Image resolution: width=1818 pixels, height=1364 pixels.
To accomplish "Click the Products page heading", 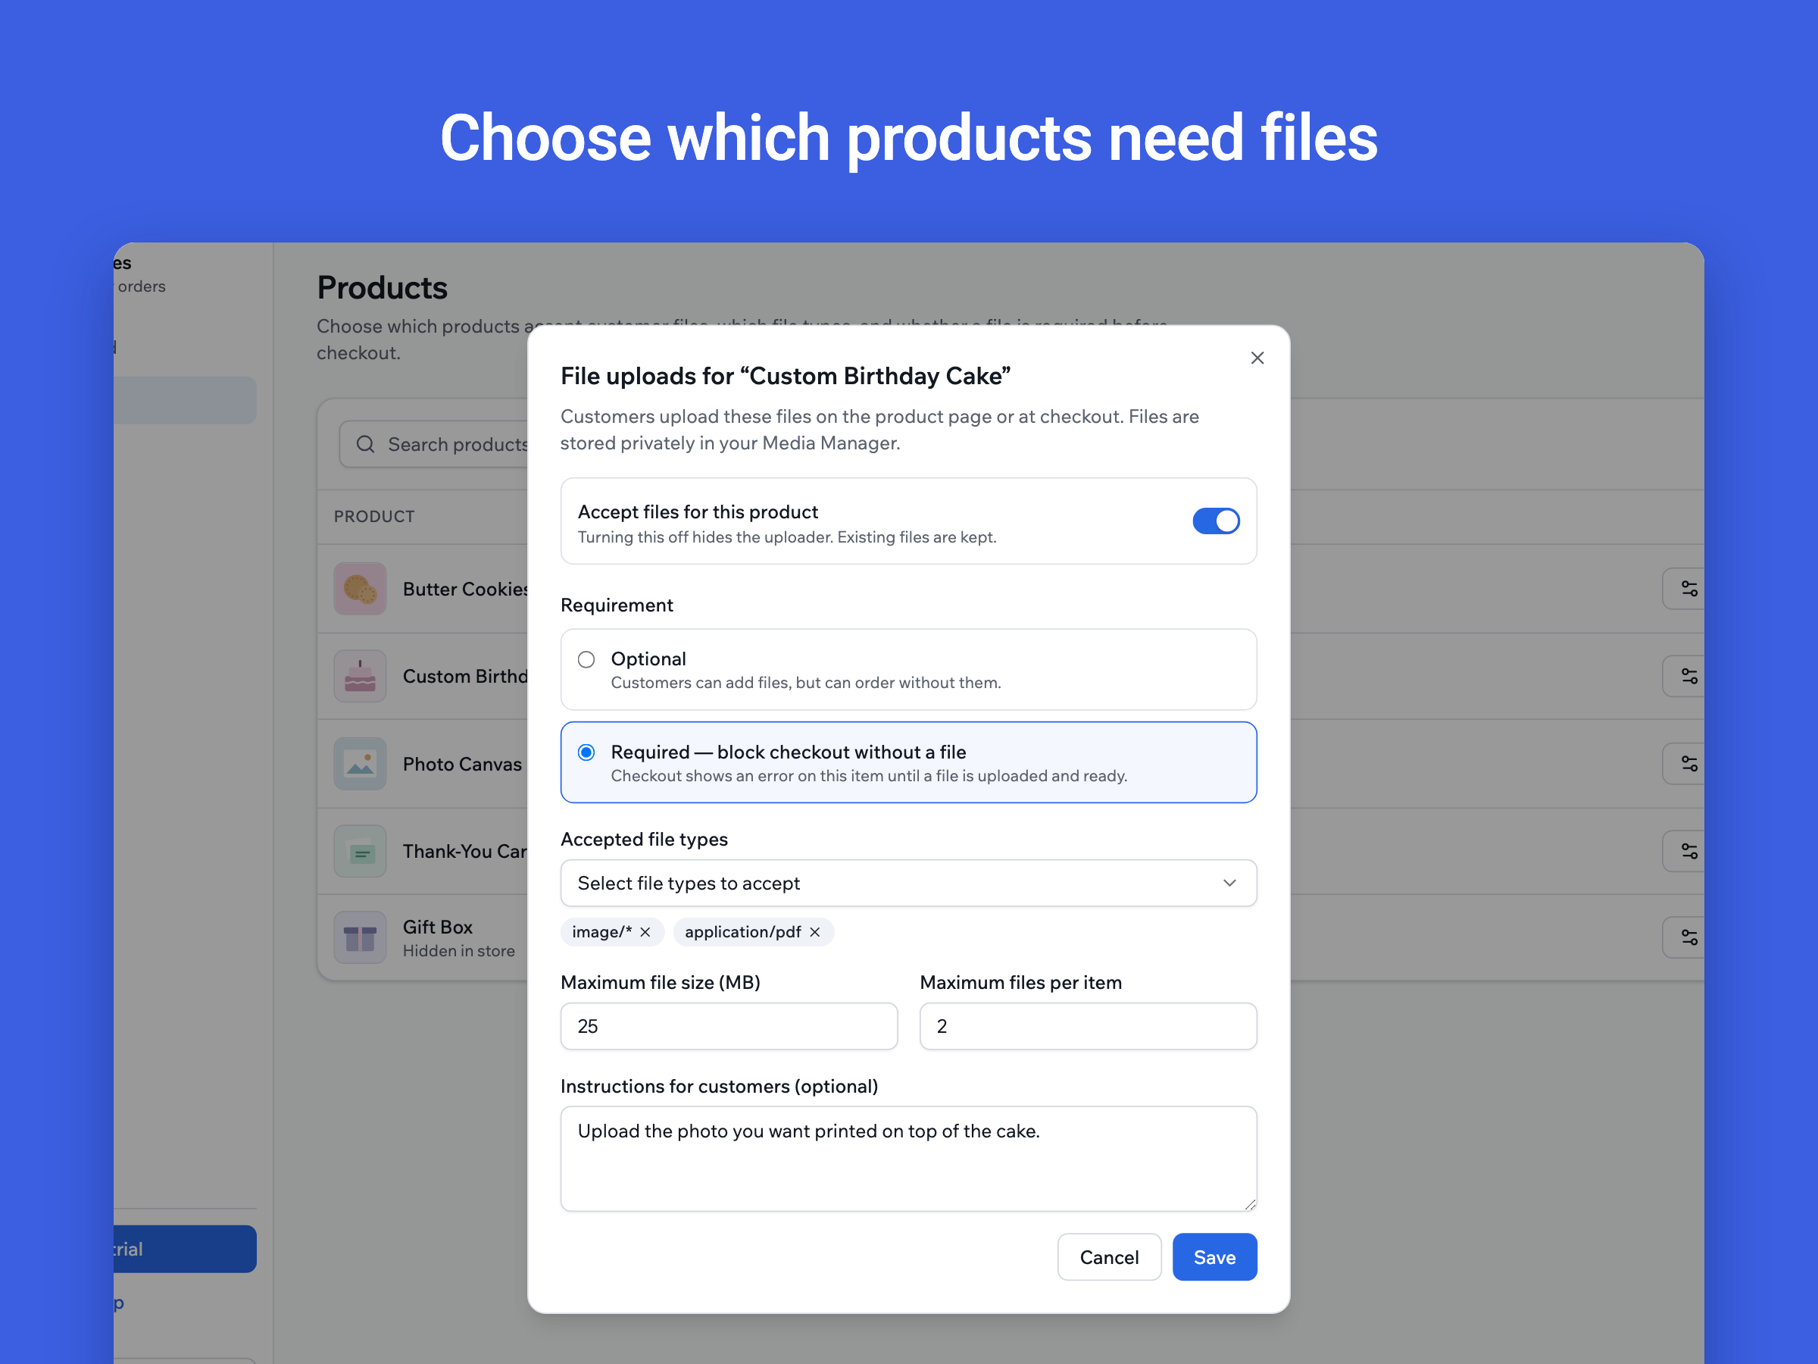I will [x=383, y=288].
